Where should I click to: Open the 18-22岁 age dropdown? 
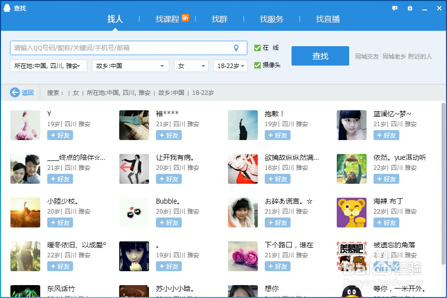[x=230, y=66]
